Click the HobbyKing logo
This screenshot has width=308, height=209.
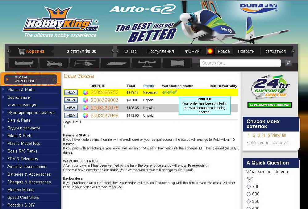click(x=61, y=22)
